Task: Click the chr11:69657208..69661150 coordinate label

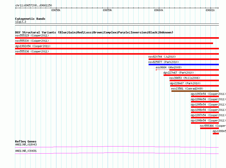Action: pyautogui.click(x=34, y=5)
